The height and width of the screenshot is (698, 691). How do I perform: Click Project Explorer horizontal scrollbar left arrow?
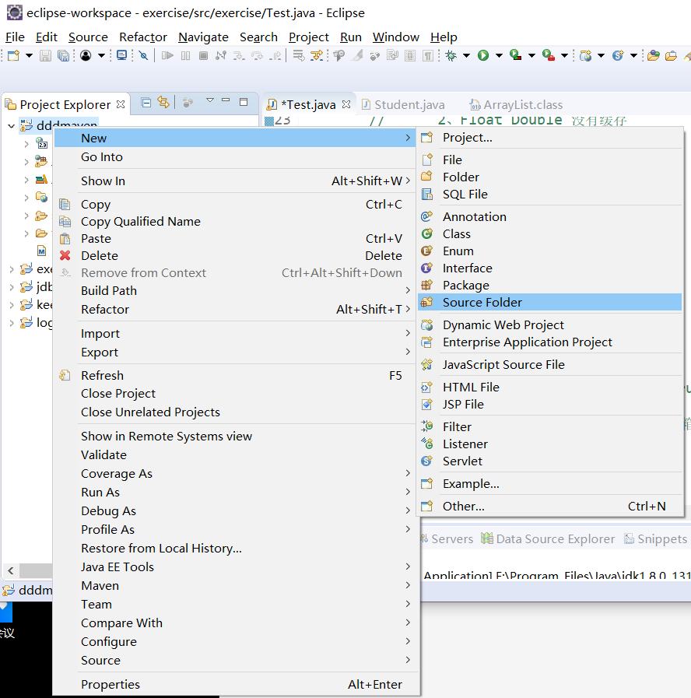point(11,570)
